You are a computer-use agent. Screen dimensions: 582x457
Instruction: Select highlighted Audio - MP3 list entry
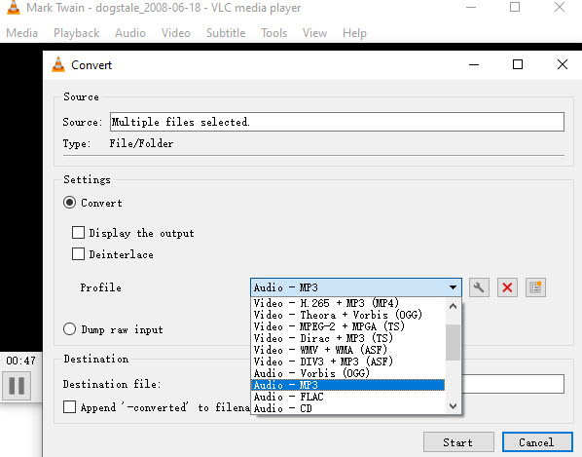point(347,385)
